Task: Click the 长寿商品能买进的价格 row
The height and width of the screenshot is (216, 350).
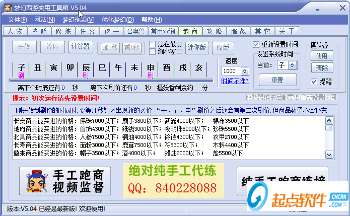Action: coord(131,145)
